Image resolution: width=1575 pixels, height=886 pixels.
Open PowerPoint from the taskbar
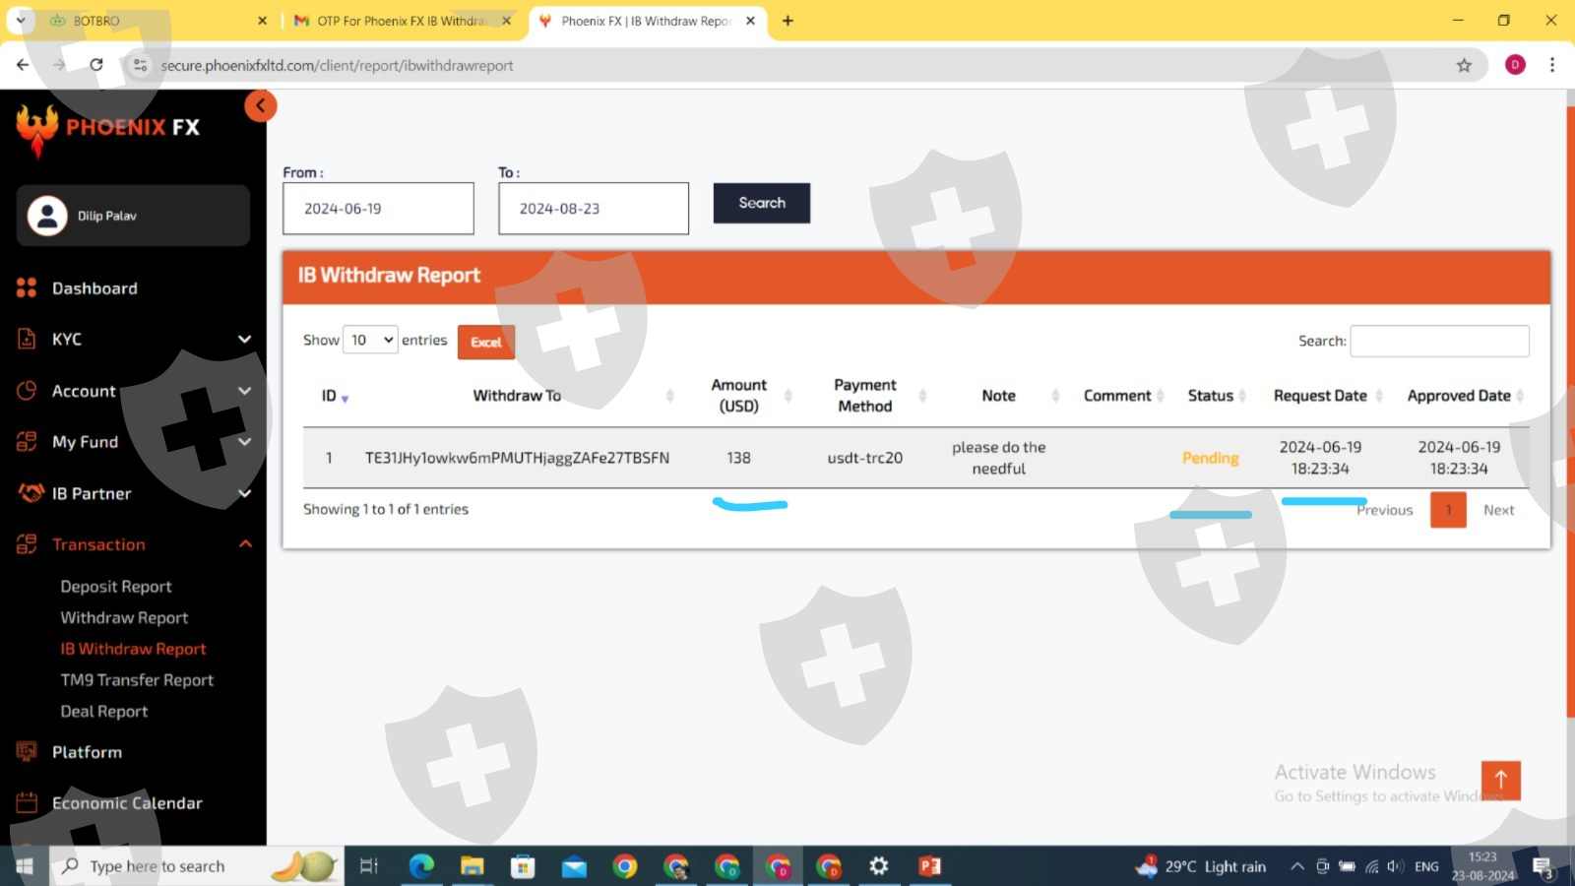point(929,866)
